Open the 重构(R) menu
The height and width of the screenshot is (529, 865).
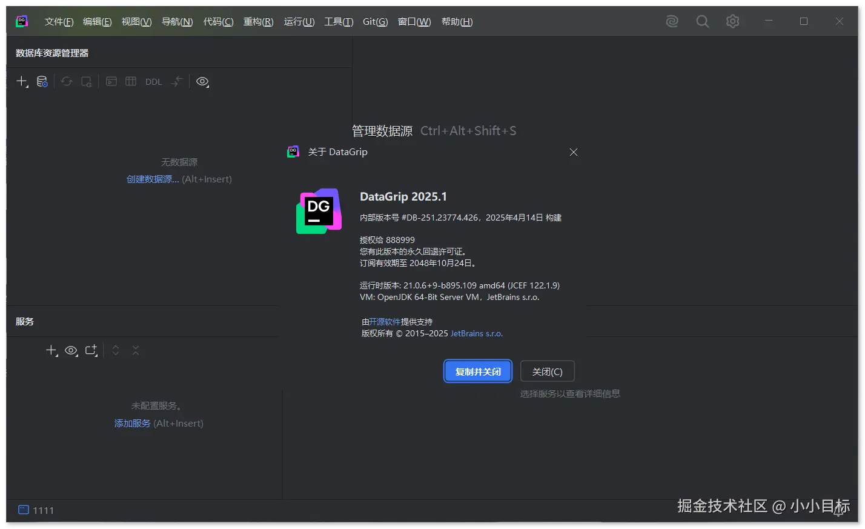click(258, 22)
